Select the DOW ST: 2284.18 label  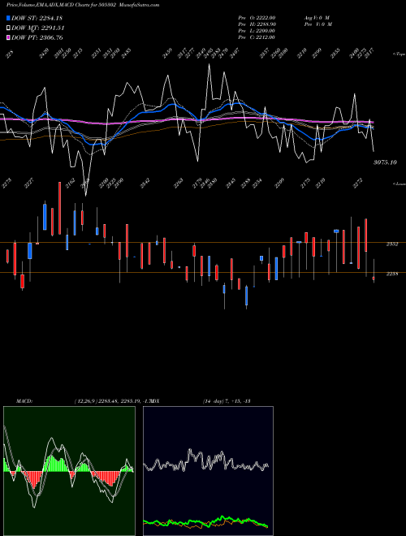[37, 18]
